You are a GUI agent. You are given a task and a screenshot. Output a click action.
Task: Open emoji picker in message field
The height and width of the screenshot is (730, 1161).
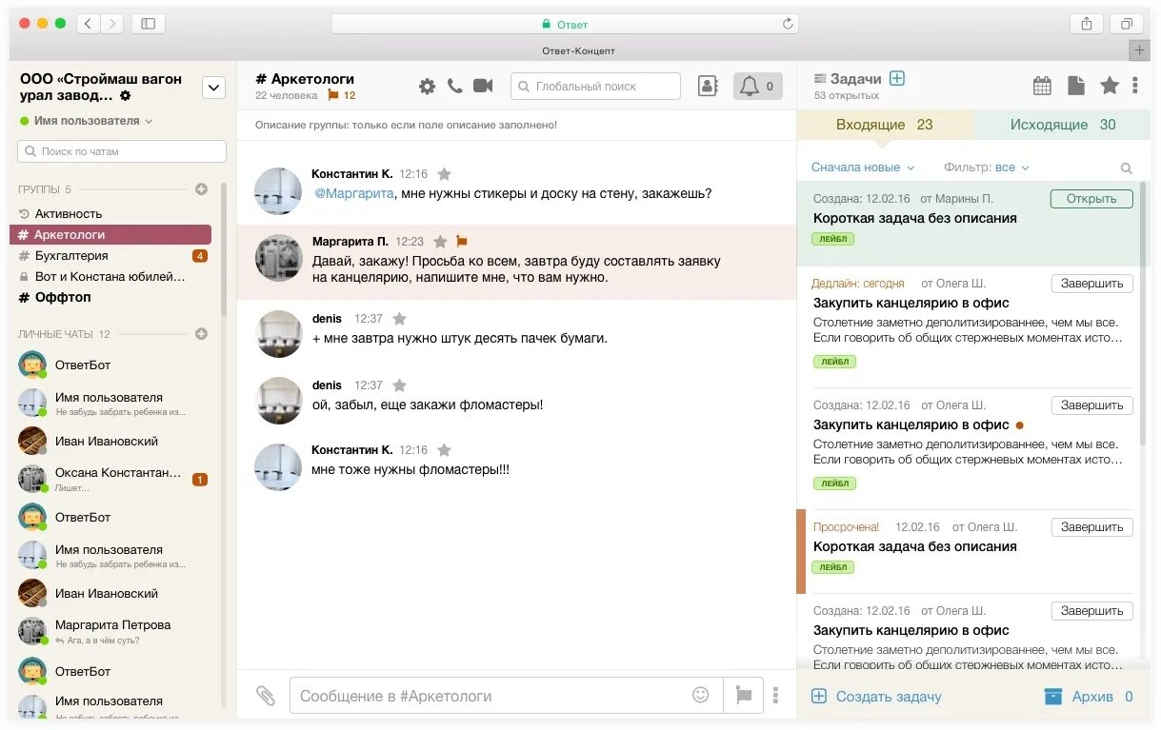[701, 696]
